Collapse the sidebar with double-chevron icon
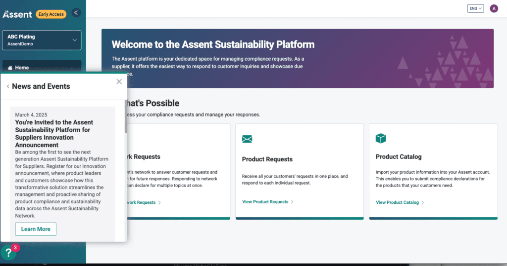507x266 pixels. 76,13
